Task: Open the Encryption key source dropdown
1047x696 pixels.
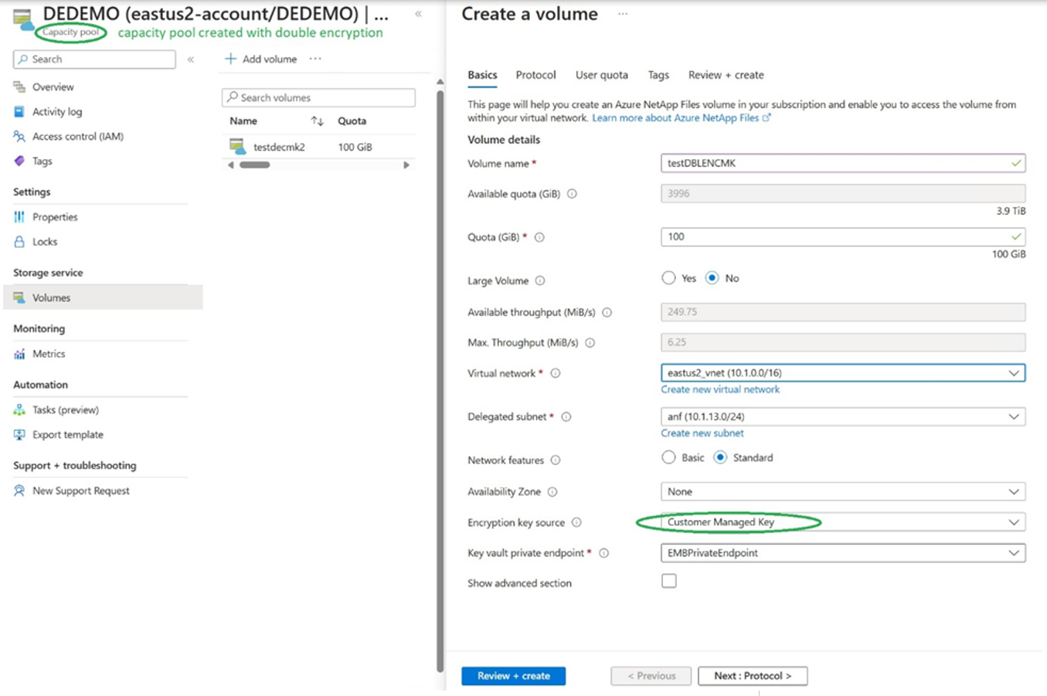Action: (x=843, y=522)
